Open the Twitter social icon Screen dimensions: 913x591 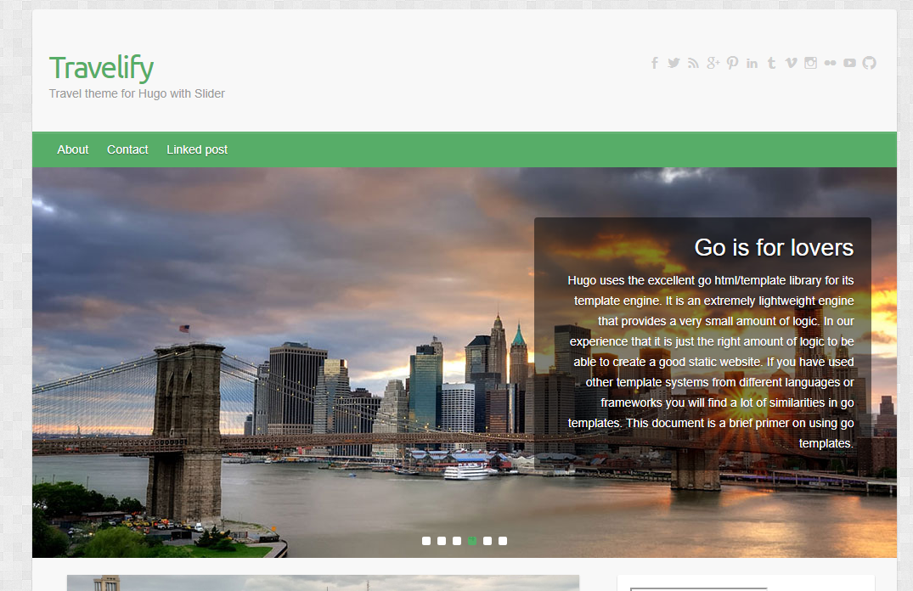tap(673, 63)
